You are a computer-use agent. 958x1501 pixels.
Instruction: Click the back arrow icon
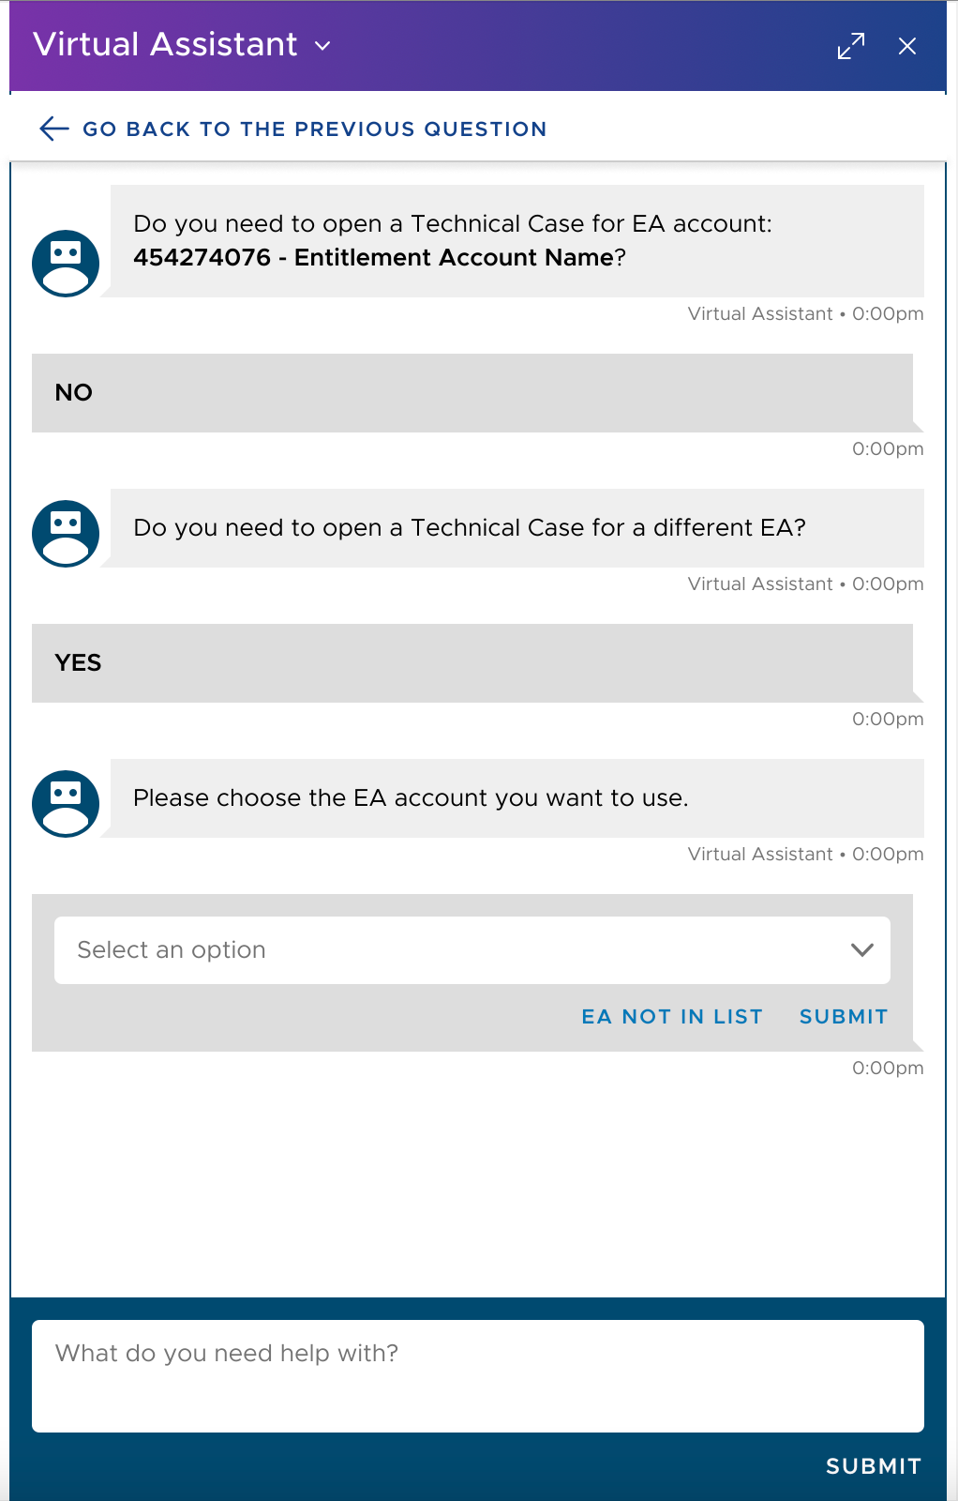click(x=54, y=129)
